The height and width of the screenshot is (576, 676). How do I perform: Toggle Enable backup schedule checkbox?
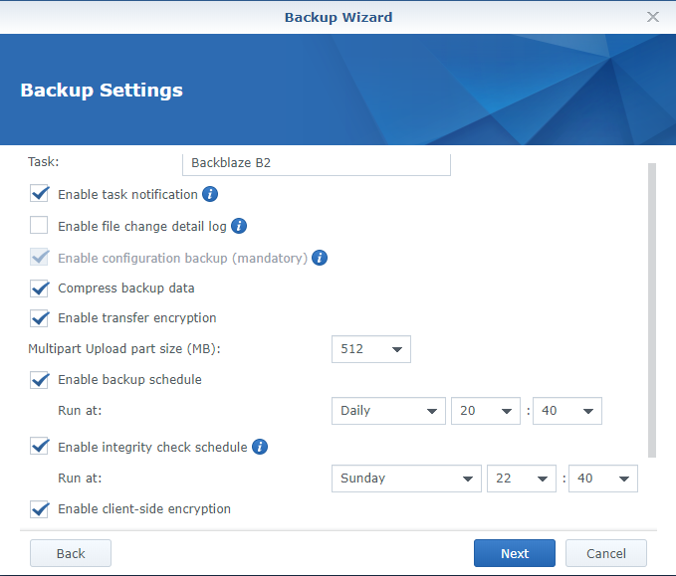[x=40, y=379]
